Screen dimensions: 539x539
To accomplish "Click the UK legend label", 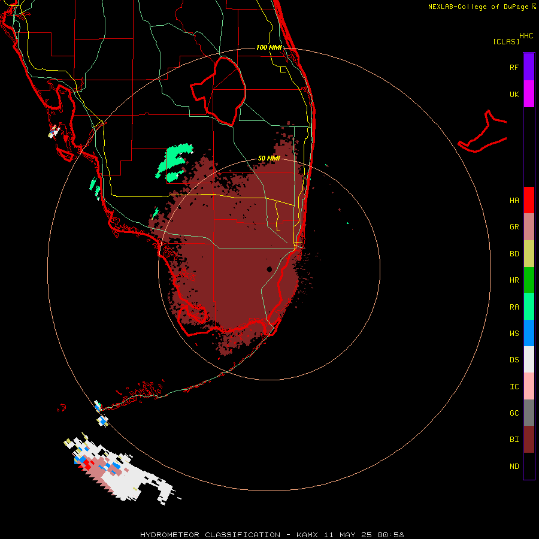I will tap(514, 94).
